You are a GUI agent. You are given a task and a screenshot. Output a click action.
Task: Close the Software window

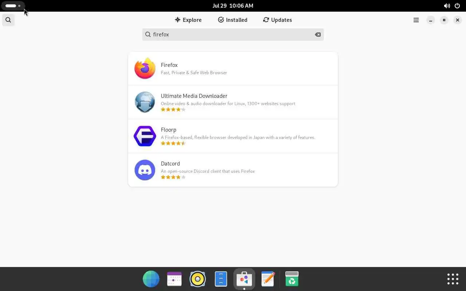click(458, 20)
